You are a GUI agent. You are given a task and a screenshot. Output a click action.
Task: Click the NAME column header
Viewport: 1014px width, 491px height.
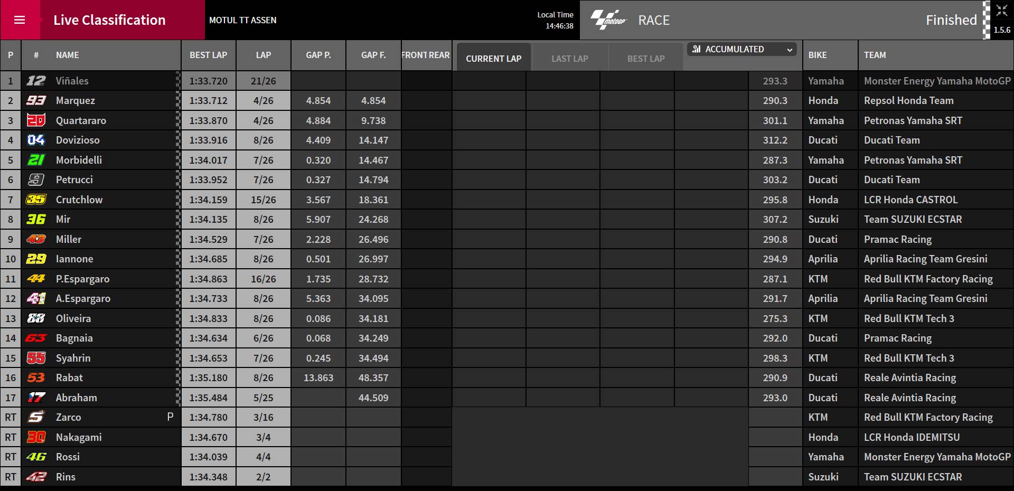(68, 55)
